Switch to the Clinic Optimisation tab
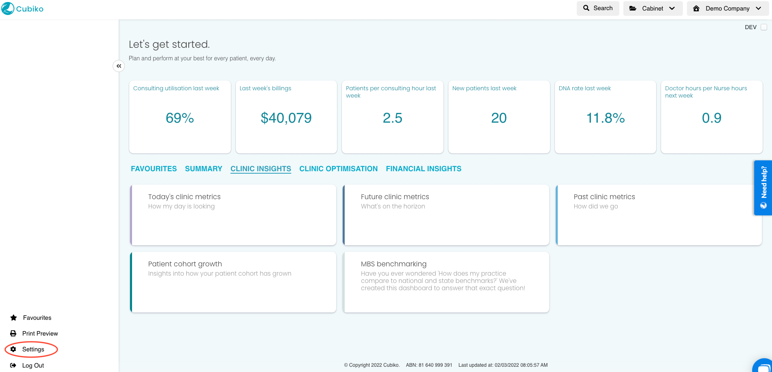The image size is (772, 372). coord(338,169)
